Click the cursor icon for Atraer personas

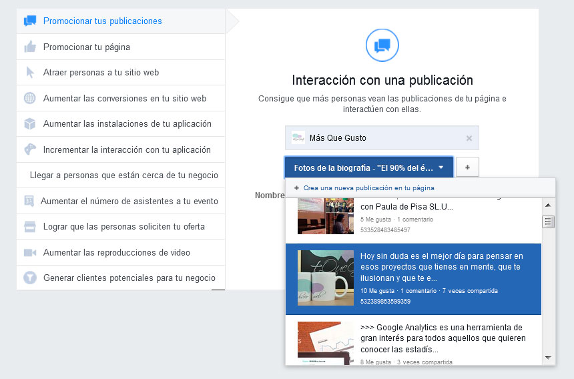coord(29,73)
